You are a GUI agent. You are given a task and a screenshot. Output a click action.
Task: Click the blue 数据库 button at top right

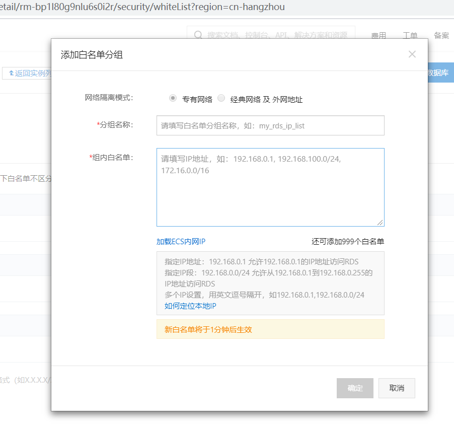click(439, 73)
